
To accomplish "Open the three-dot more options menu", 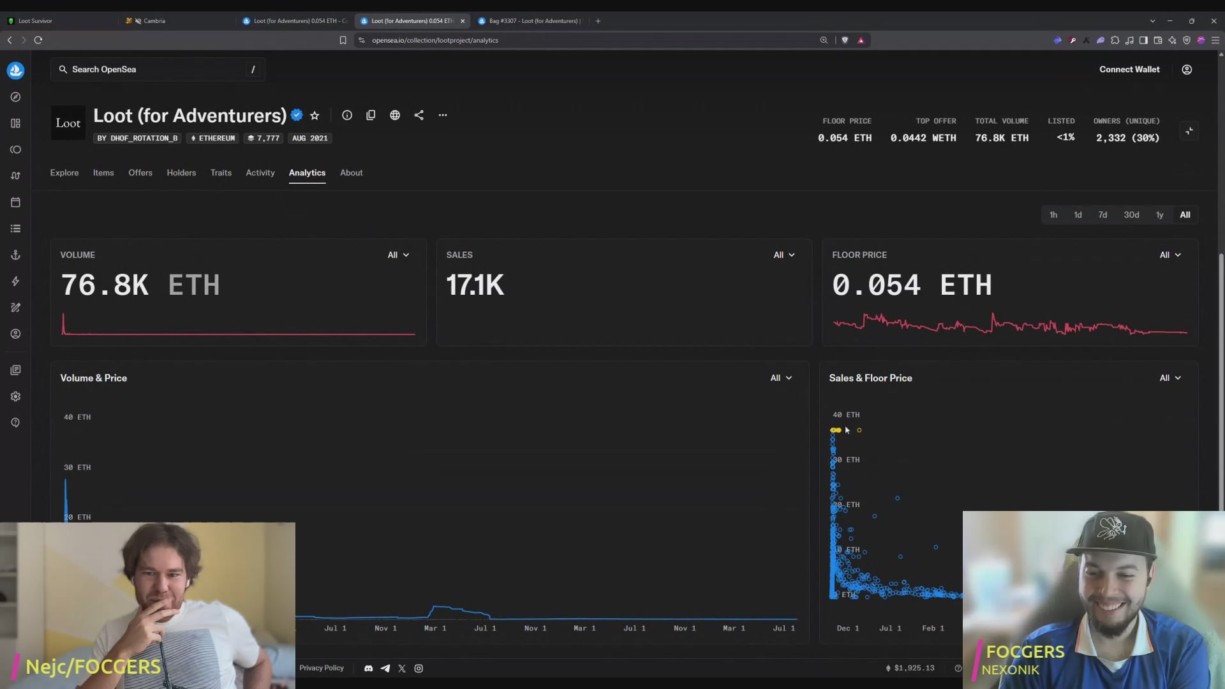I will [x=443, y=115].
